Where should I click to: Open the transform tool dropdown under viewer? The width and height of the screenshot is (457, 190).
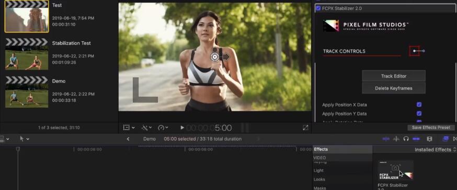click(129, 127)
